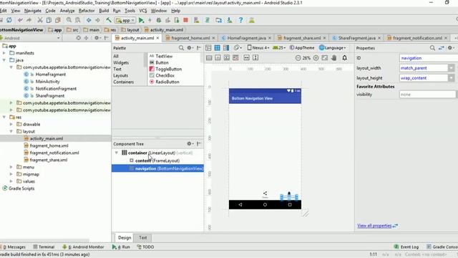Open the Properties panel gear settings
The height and width of the screenshot is (258, 458).
point(451,48)
